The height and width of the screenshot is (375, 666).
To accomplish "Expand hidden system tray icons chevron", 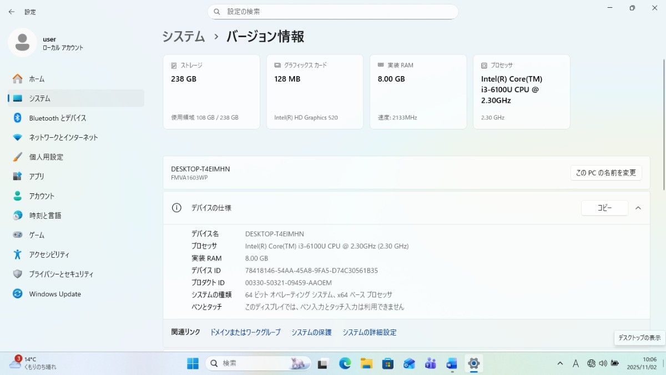I will coord(561,363).
